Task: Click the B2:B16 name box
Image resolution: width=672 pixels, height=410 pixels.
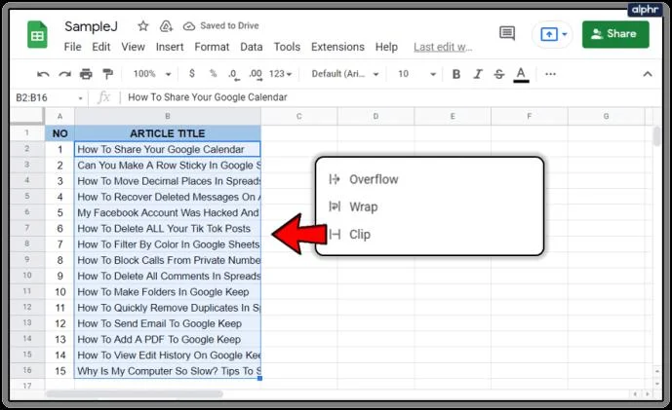Action: click(x=48, y=97)
